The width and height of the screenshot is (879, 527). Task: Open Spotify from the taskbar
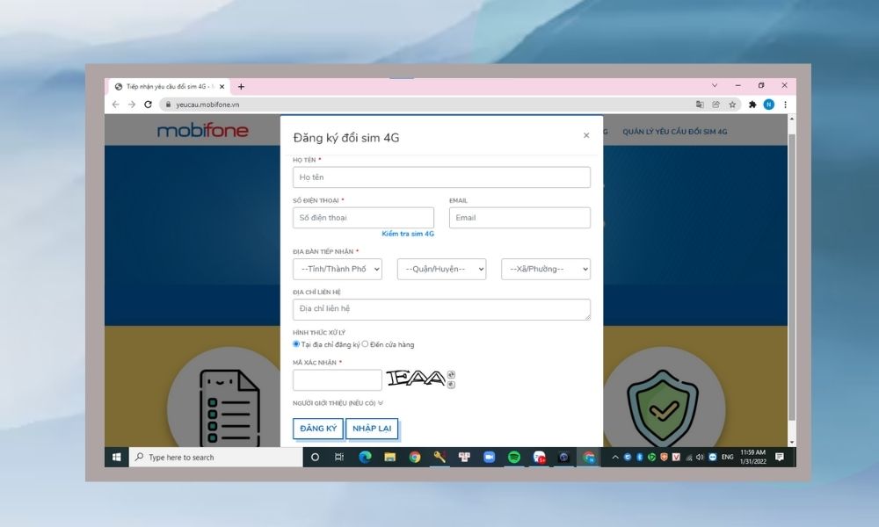click(513, 457)
